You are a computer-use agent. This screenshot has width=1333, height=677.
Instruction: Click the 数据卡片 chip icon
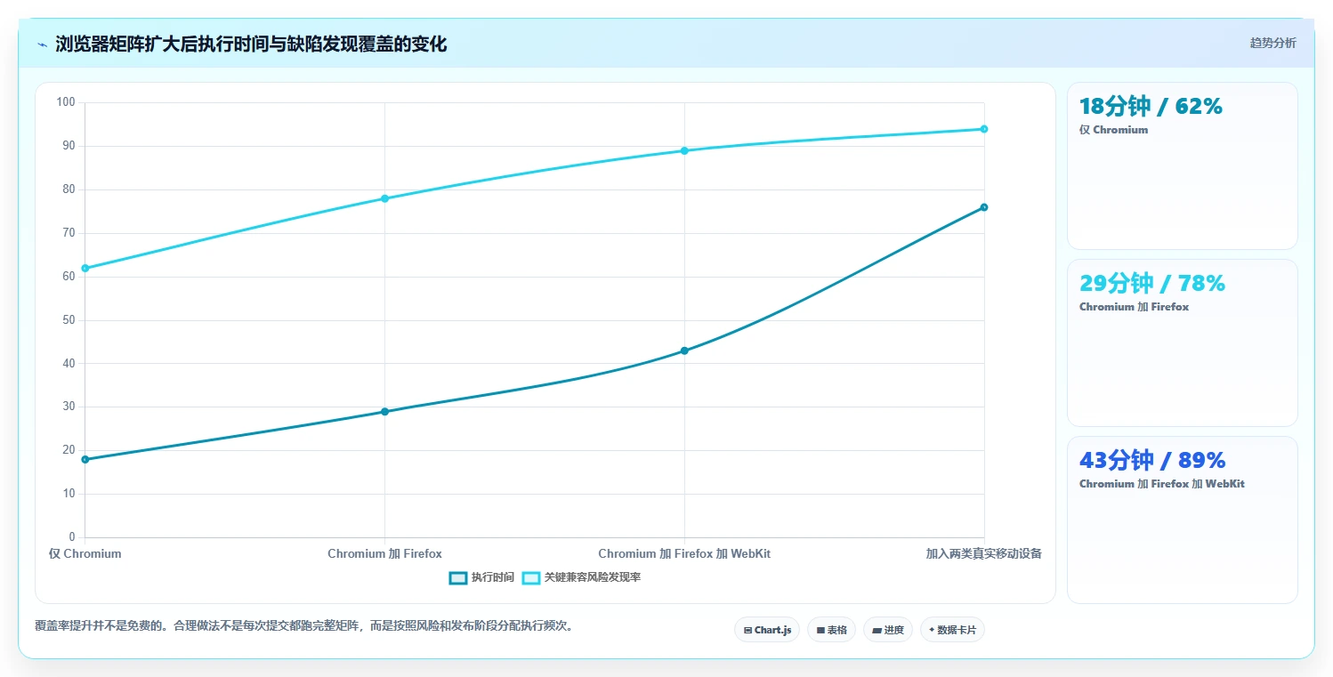932,630
